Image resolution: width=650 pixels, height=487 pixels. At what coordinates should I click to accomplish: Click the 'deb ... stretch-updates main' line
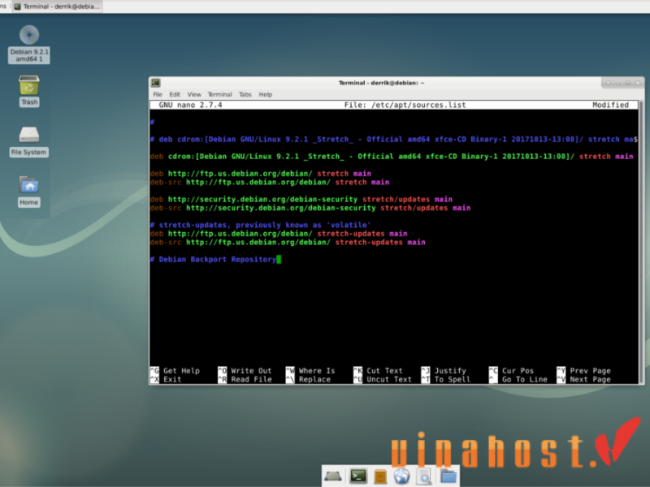(279, 234)
